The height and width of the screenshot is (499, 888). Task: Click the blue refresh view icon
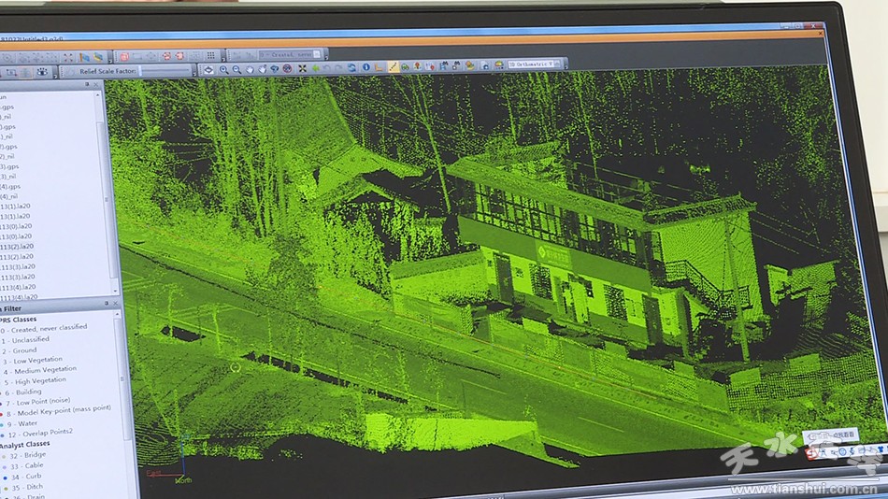point(351,67)
